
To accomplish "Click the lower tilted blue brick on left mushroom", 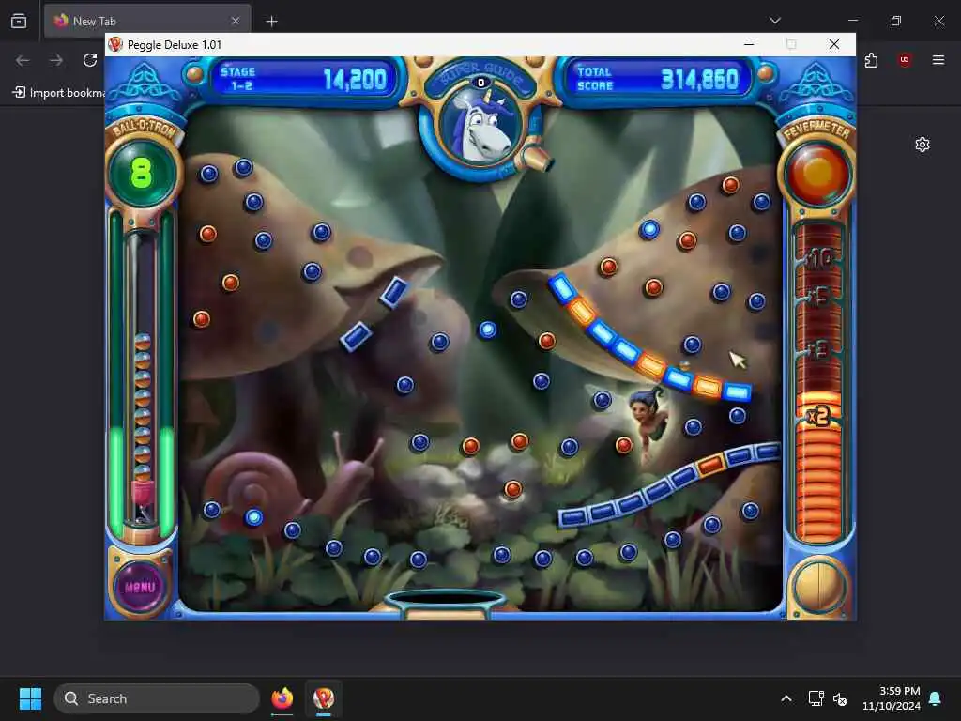I will (356, 336).
